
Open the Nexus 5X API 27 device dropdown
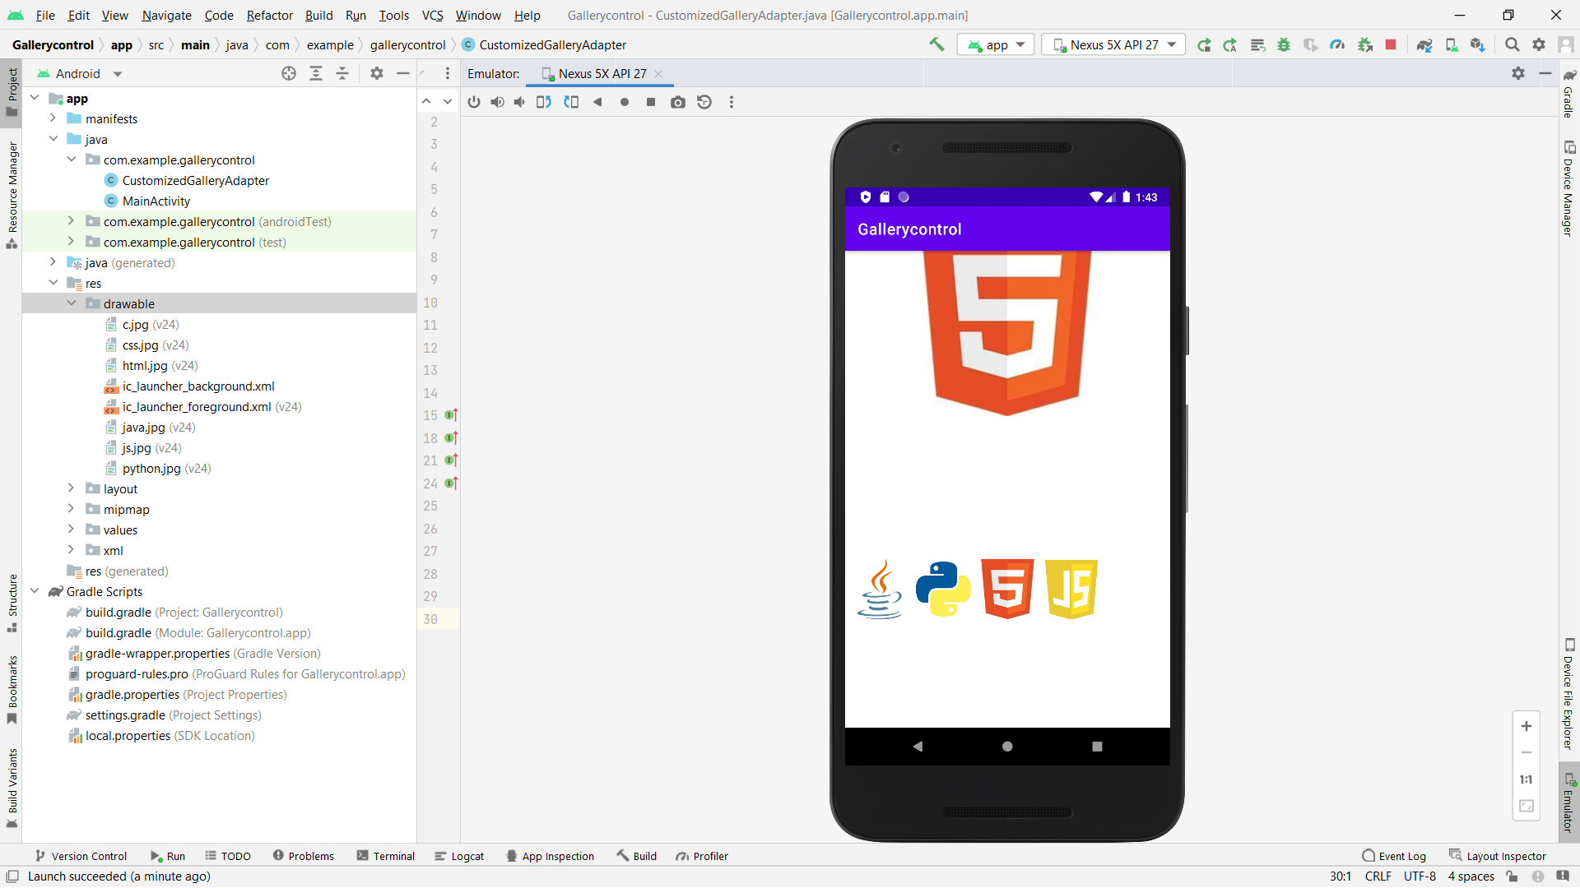click(x=1113, y=45)
